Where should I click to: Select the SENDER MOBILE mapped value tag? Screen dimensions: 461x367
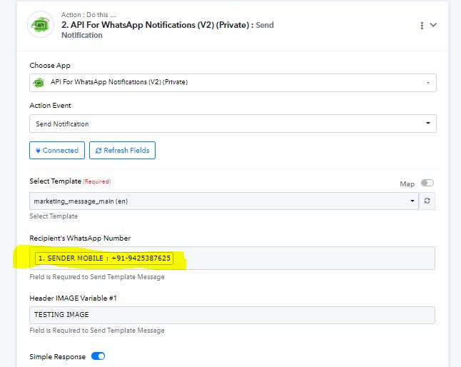104,258
